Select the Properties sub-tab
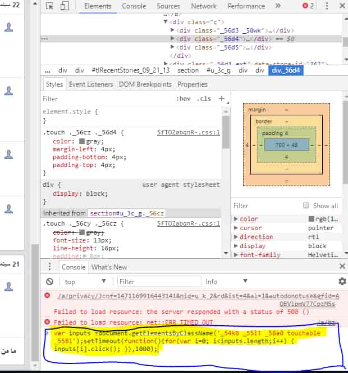This screenshot has width=348, height=373. click(193, 84)
